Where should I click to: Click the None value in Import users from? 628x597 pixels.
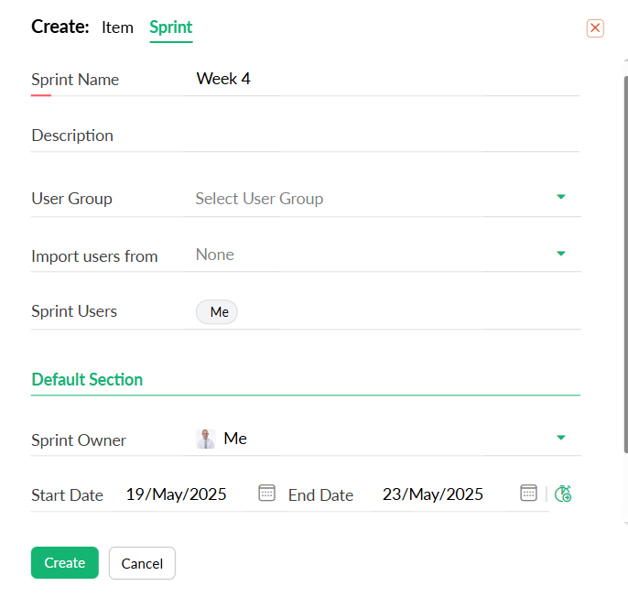pyautogui.click(x=215, y=255)
